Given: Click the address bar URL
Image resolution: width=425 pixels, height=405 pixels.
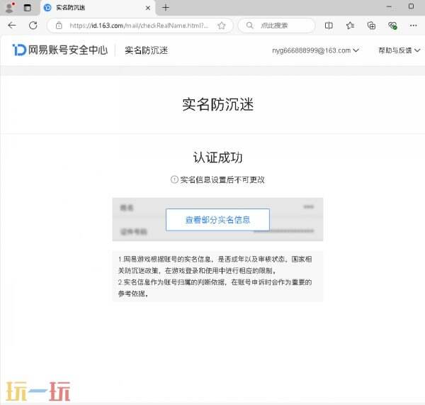Looking at the screenshot, I should point(139,26).
